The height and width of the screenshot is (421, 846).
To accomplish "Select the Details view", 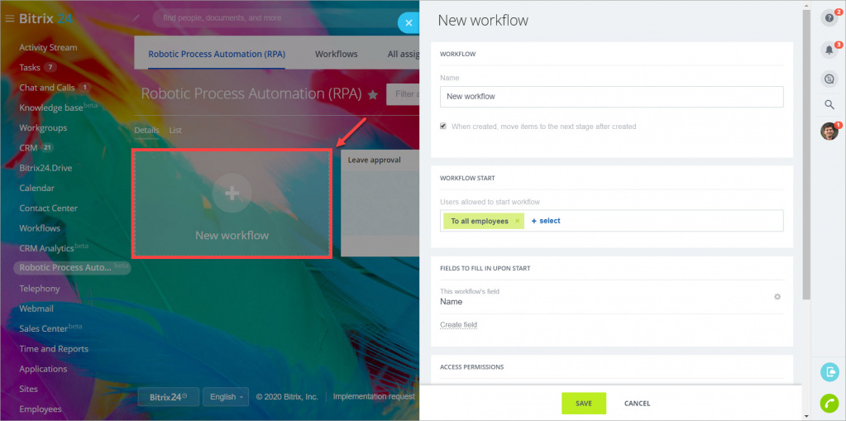I will pyautogui.click(x=146, y=131).
